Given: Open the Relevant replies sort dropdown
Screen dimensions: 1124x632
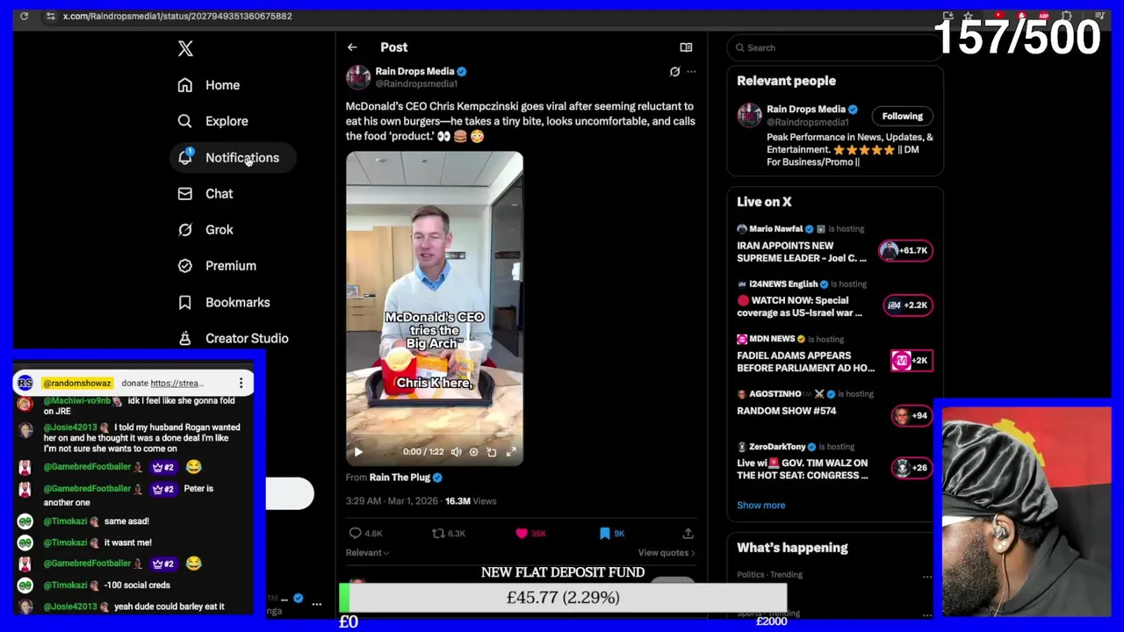Looking at the screenshot, I should 367,553.
